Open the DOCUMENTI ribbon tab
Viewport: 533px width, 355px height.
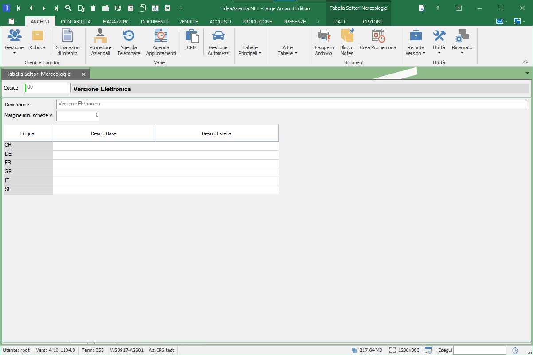[x=154, y=21]
